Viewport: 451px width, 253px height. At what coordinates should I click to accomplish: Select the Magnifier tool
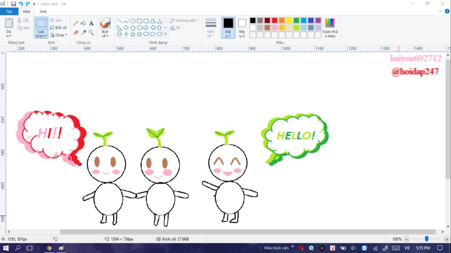coord(91,33)
